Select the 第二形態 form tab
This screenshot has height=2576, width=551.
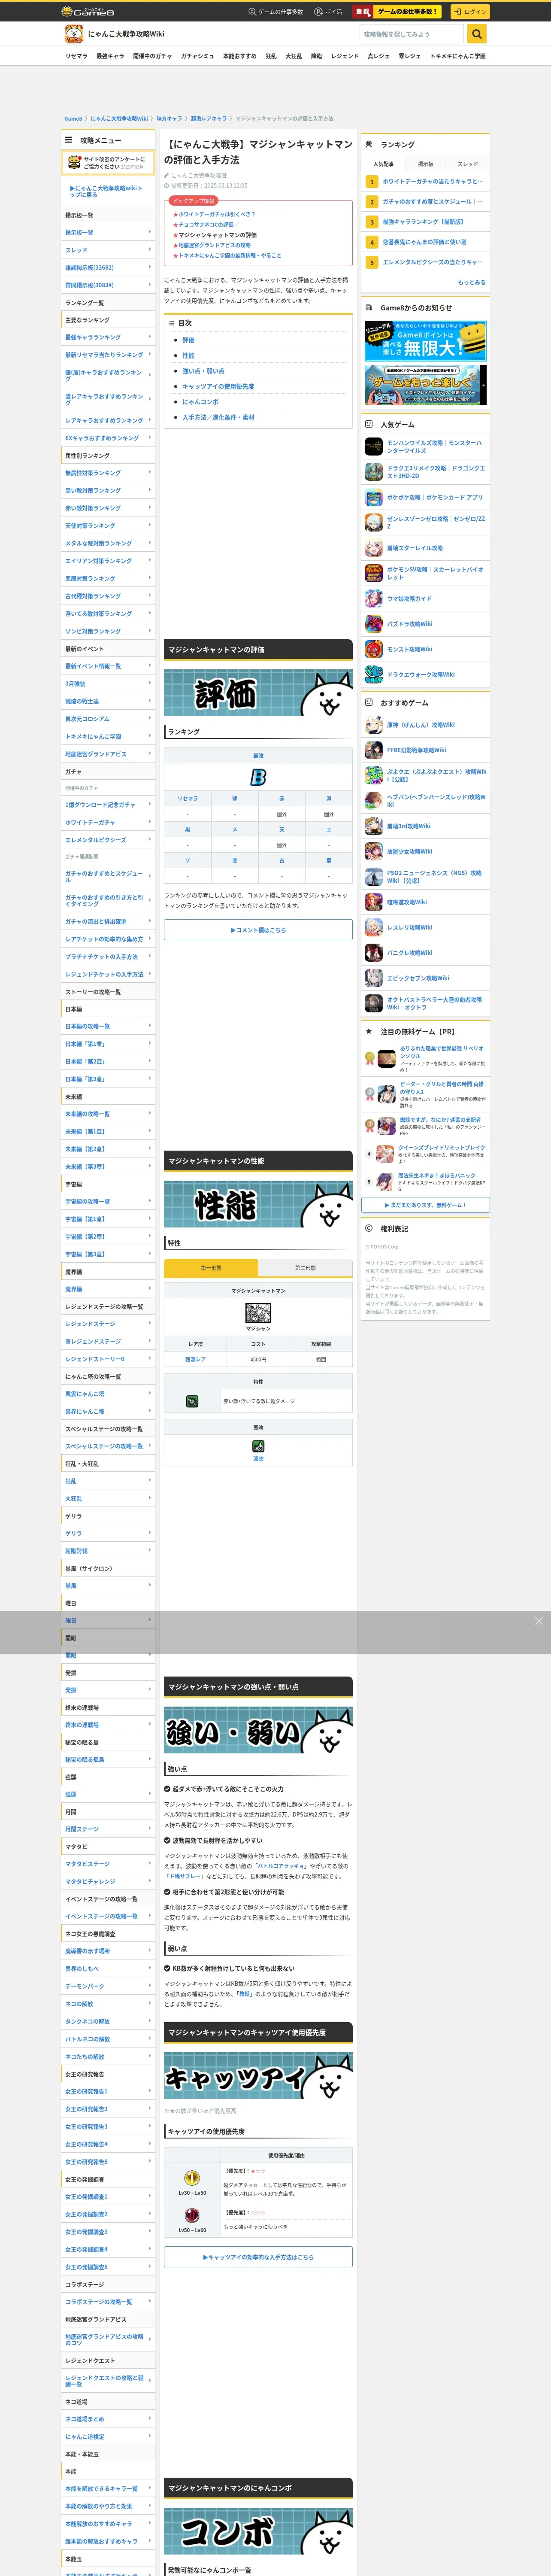click(305, 1267)
